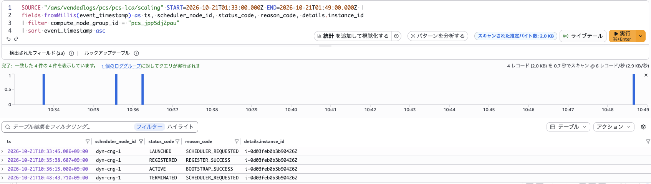Click 統計を追加して視覚化する button
651x184 pixels.
click(x=353, y=36)
